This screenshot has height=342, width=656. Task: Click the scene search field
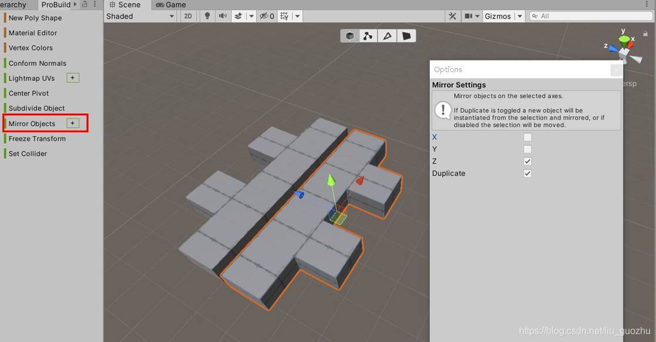[591, 16]
